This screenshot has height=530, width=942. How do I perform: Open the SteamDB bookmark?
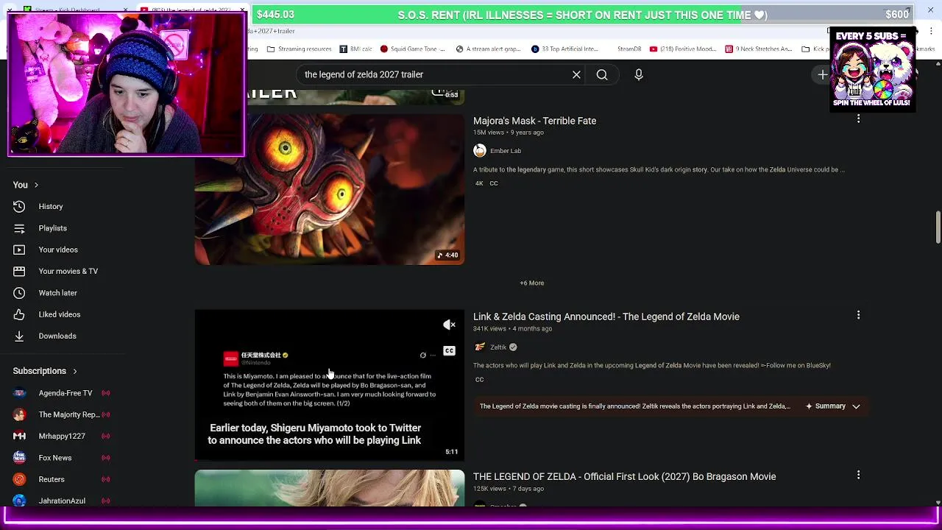(629, 49)
